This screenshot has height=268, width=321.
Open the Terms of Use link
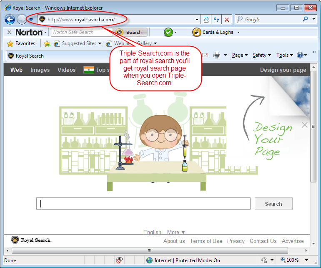point(206,241)
